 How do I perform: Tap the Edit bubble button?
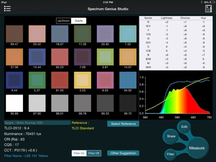[x=184, y=127]
